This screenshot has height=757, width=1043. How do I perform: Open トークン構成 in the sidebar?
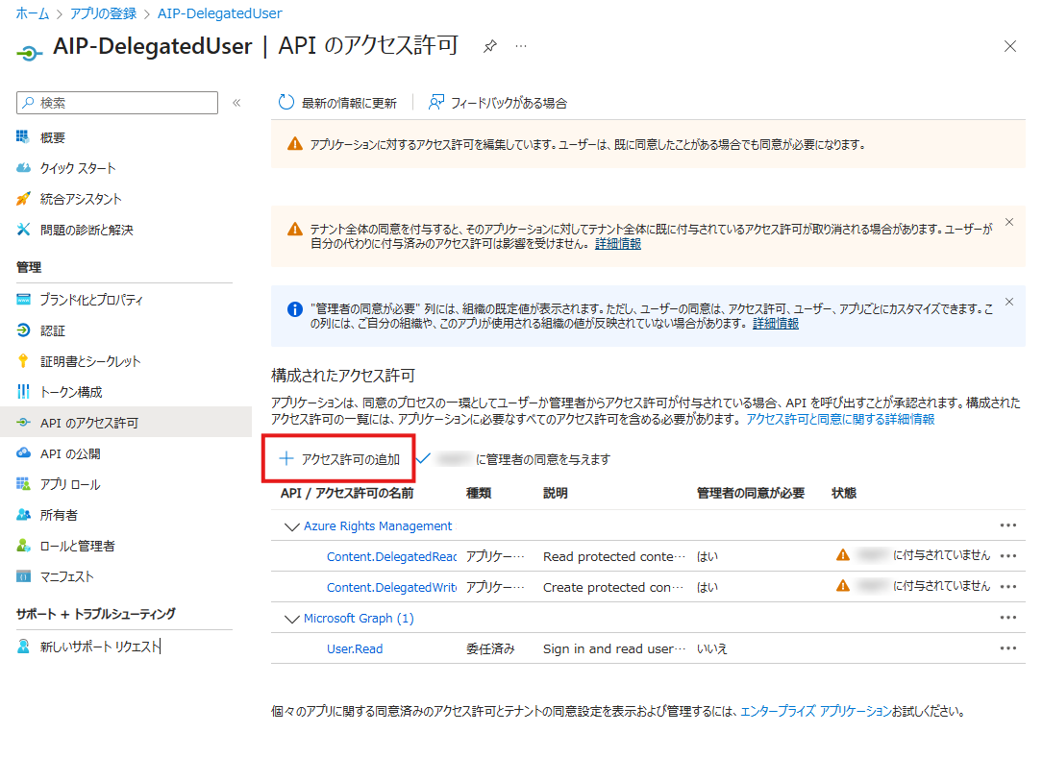[x=71, y=391]
